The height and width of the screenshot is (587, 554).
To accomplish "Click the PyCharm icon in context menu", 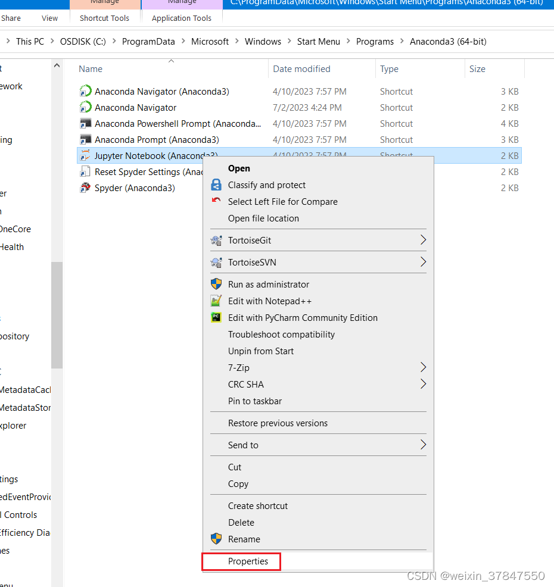I will [216, 317].
